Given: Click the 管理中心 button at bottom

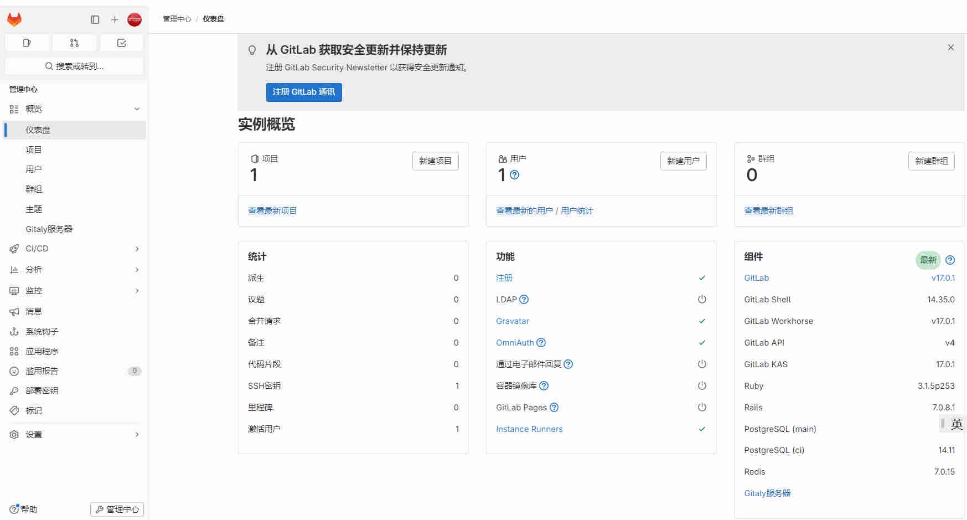Looking at the screenshot, I should 117,509.
